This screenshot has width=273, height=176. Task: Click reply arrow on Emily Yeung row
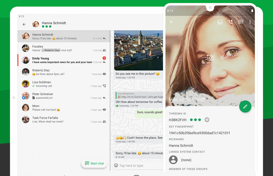pyautogui.click(x=104, y=62)
